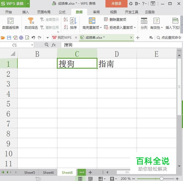Viewport: 183px width, 181px height.
Task: Close the 成绩单.xlsx document tab
Action: [x=131, y=38]
